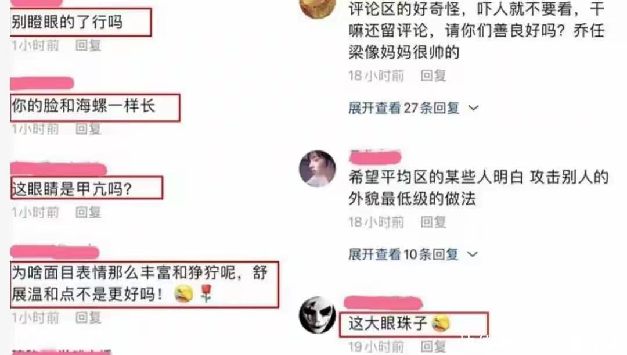The height and width of the screenshot is (355, 627).
Task: Reply to comment ending 乔任梁像妈妈很帅的
Action: pos(433,76)
